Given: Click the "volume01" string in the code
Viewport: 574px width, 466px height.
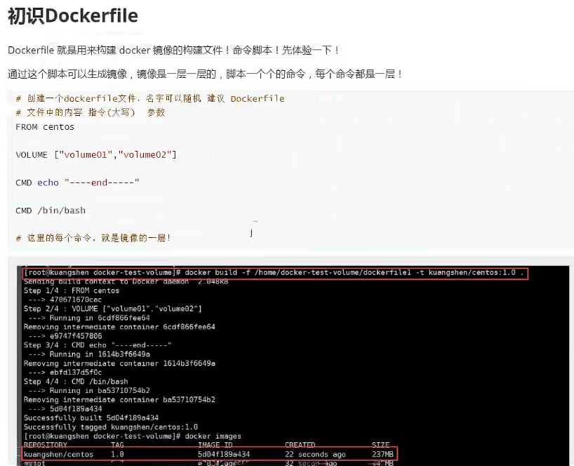Looking at the screenshot, I should (86, 155).
